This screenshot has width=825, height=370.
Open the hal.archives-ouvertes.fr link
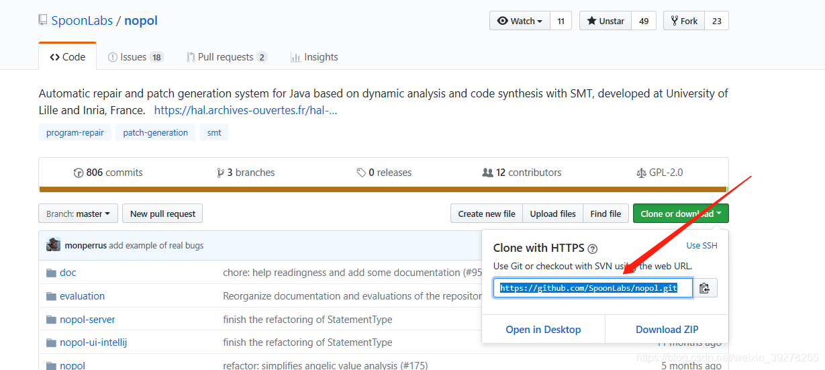(x=246, y=110)
